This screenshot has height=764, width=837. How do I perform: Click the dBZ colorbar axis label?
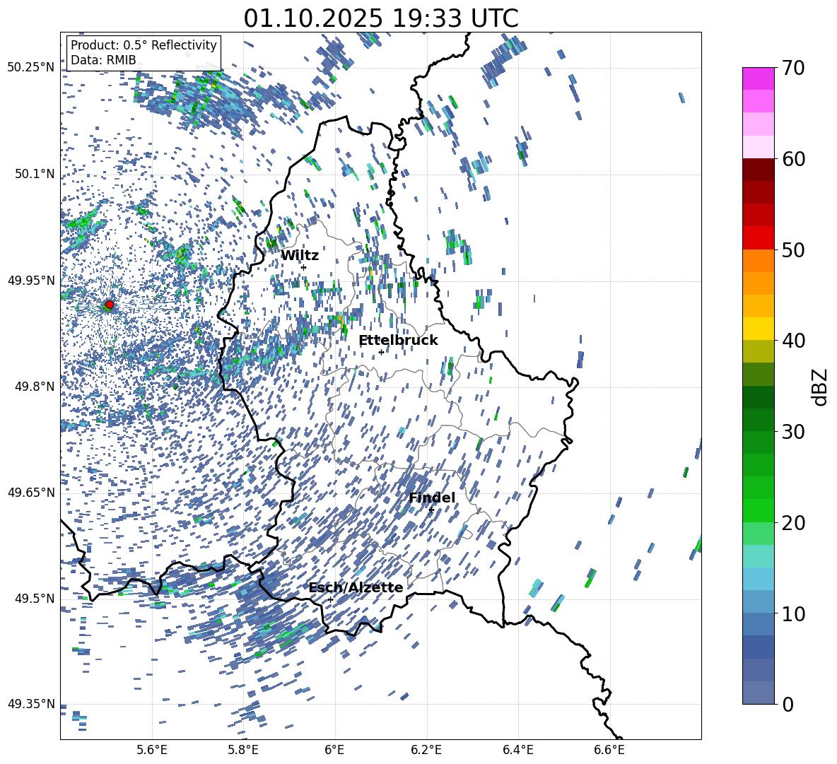pos(820,387)
